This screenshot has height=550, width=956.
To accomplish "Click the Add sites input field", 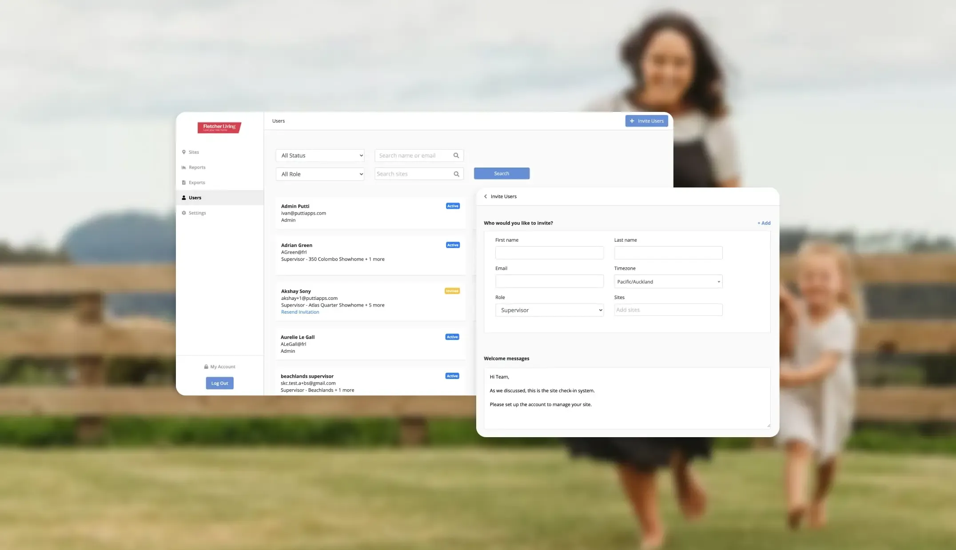I will point(668,310).
